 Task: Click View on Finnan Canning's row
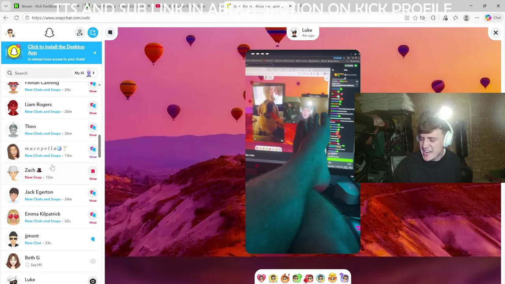tap(93, 91)
